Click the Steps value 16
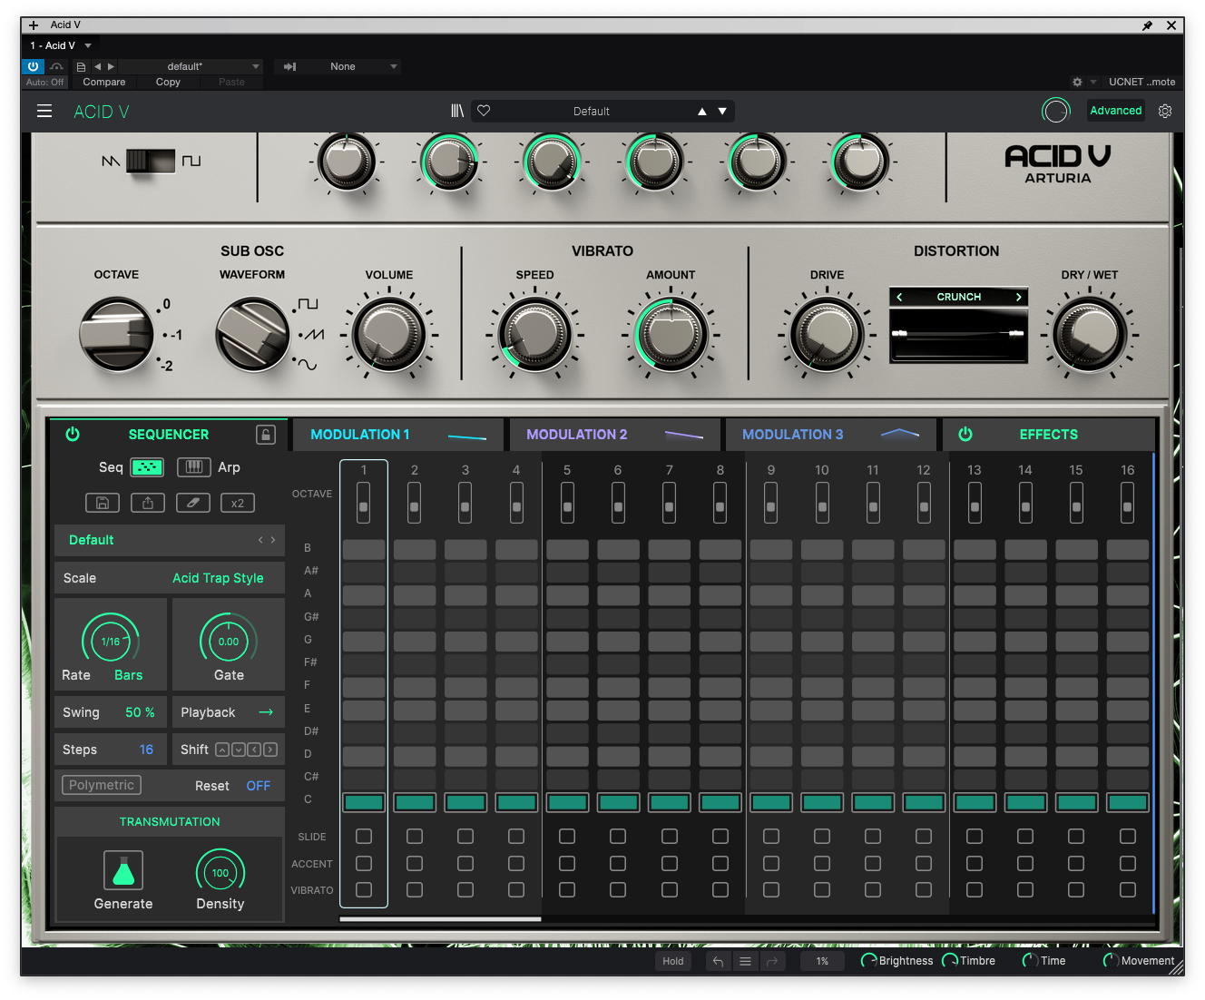The width and height of the screenshot is (1205, 1000). (x=146, y=750)
